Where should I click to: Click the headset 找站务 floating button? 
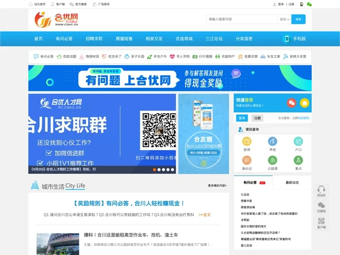click(321, 191)
